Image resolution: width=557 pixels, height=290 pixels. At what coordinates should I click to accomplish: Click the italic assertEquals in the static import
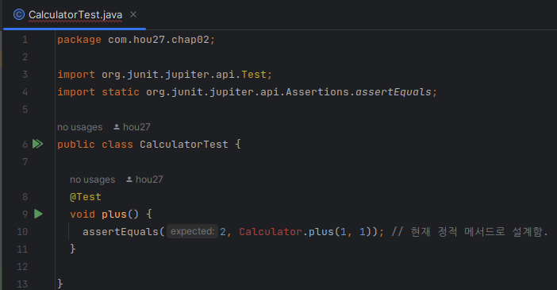tap(394, 92)
